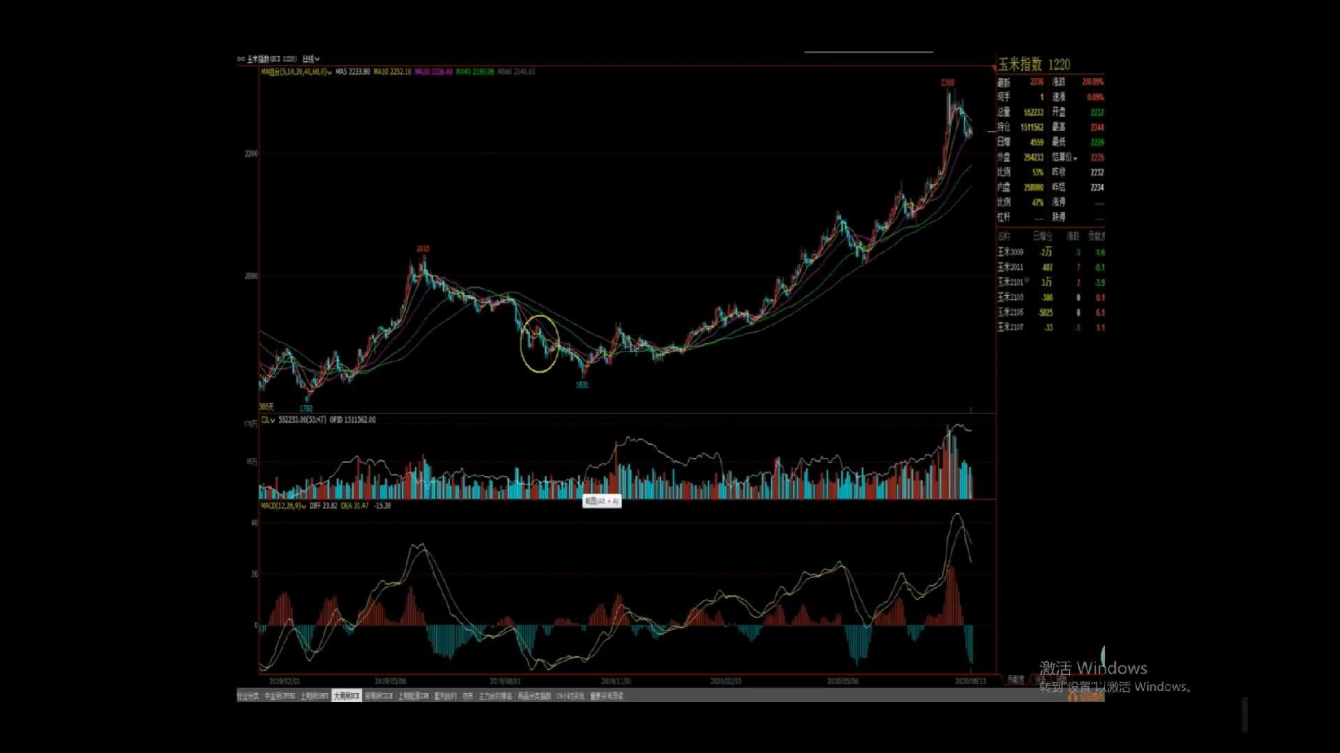
Task: Click the 最新 price 2236
Action: [1037, 82]
